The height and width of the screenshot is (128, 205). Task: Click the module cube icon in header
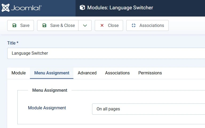click(82, 7)
